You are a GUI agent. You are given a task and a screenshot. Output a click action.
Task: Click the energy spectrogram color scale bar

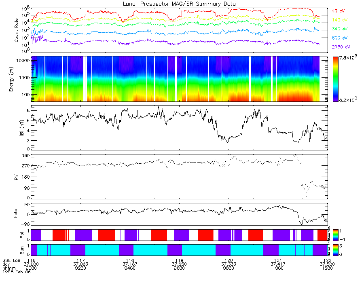pyautogui.click(x=335, y=79)
